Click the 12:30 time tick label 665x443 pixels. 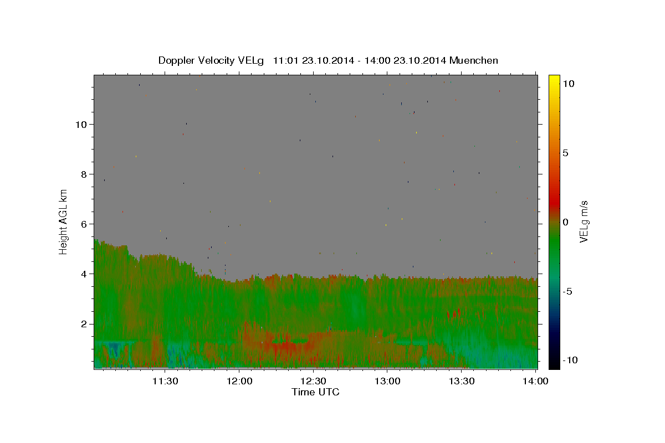(x=314, y=381)
